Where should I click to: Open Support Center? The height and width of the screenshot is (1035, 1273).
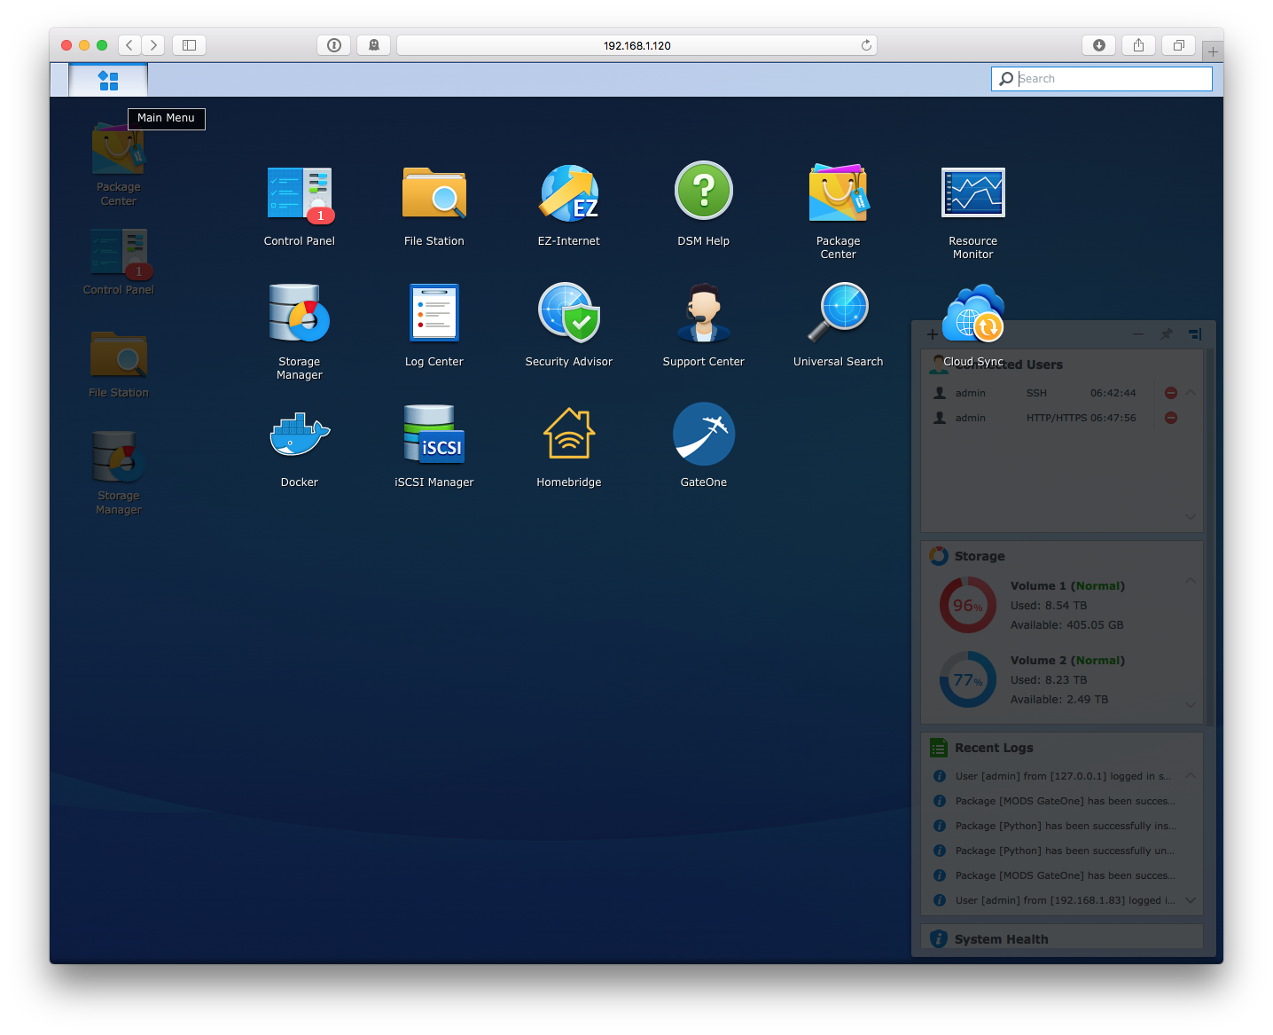(704, 325)
